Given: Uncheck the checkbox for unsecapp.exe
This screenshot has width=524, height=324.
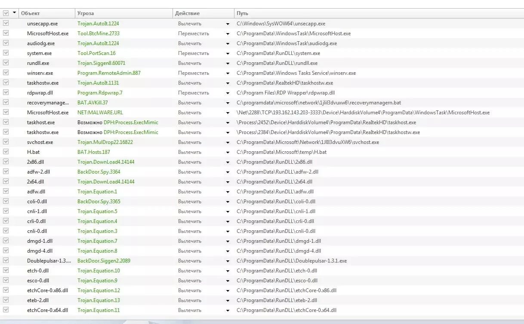Looking at the screenshot, I should tap(6, 24).
